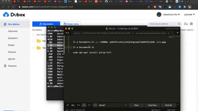Open the Картинка category
Screen dimensions: 198x111
pos(13,31)
